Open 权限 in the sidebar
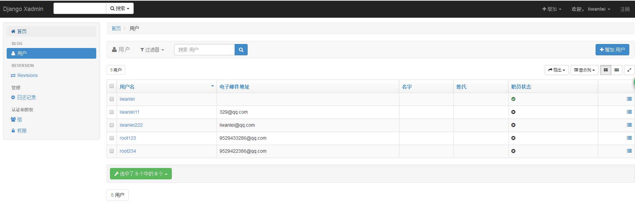The image size is (635, 209). [x=51, y=131]
